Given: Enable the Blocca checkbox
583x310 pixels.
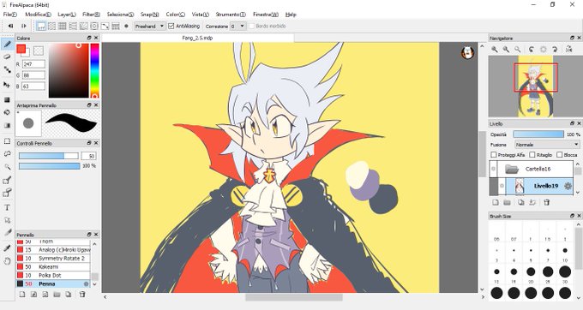Looking at the screenshot, I should (560, 154).
